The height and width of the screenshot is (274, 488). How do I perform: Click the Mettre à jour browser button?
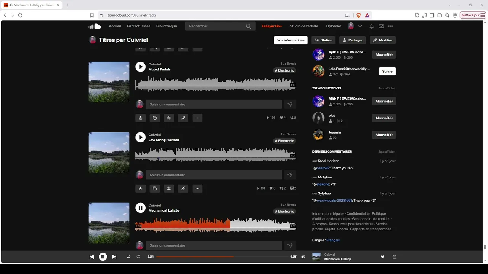coord(473,15)
